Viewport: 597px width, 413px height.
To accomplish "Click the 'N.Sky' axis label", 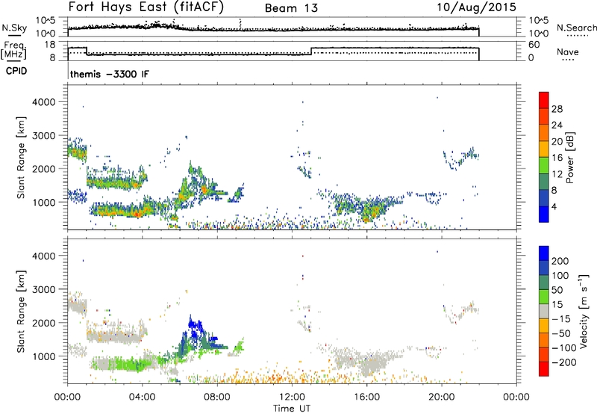I will pos(14,28).
